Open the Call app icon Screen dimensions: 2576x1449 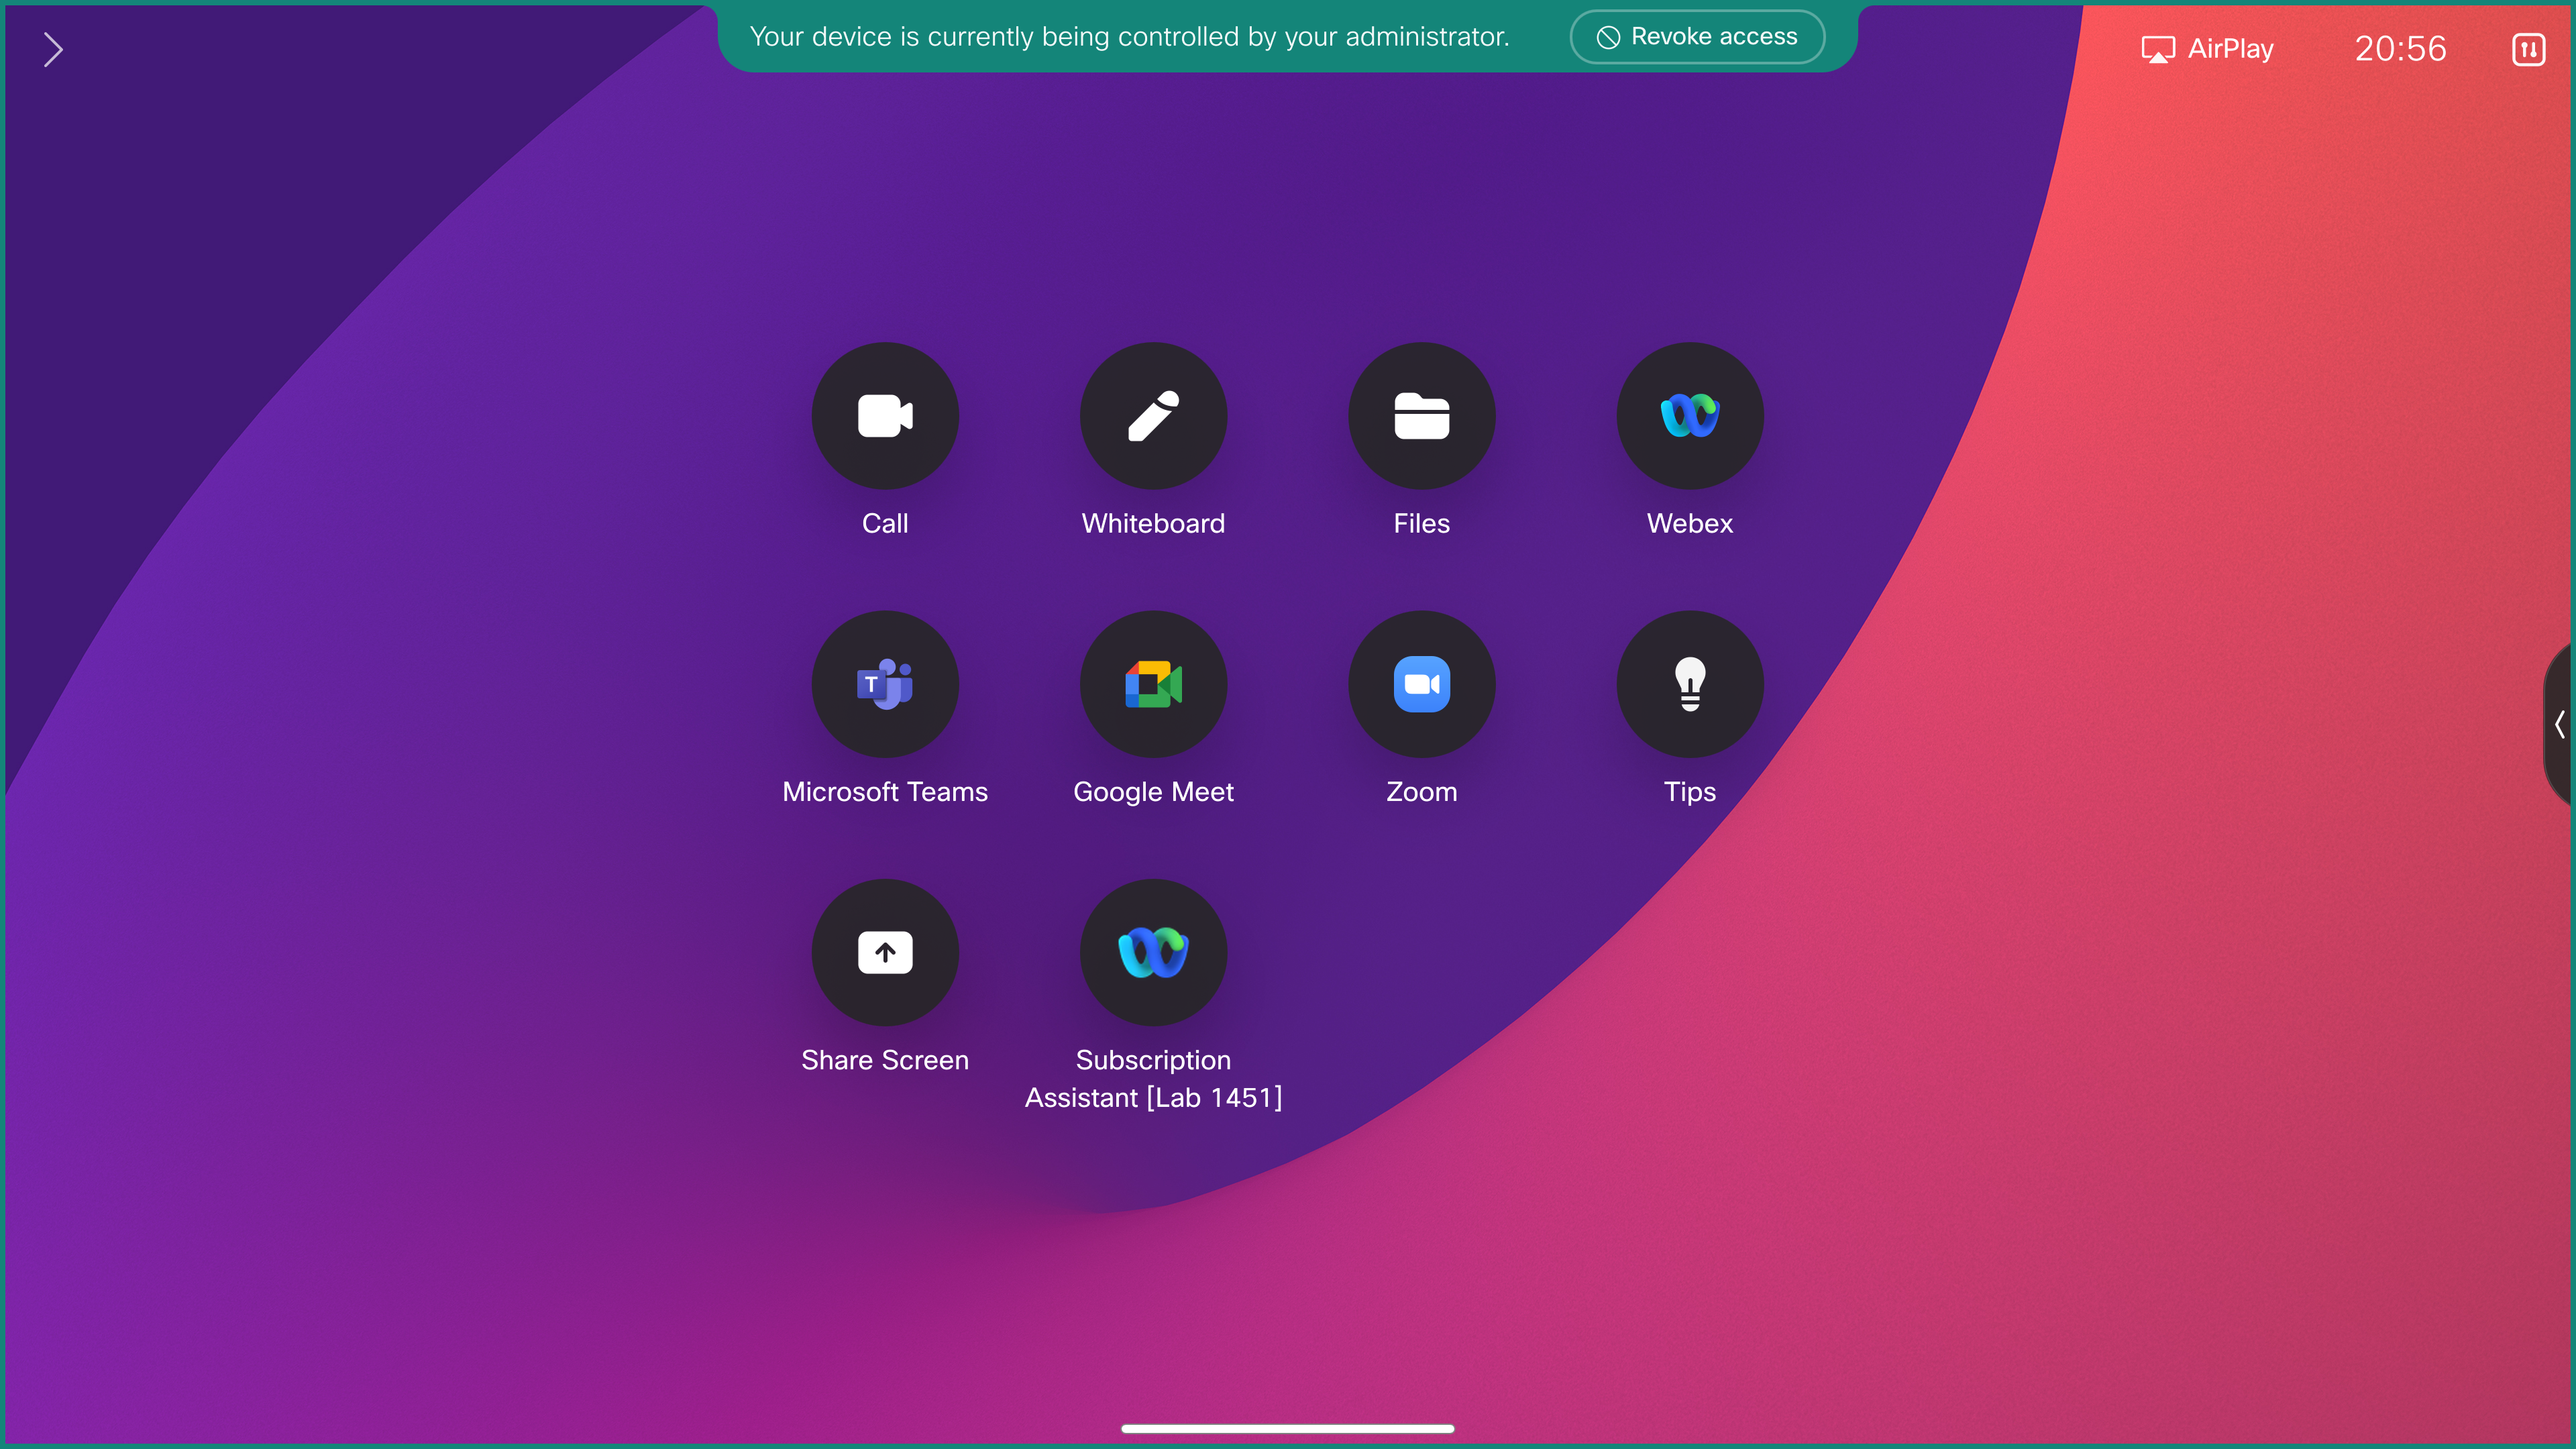coord(885,415)
